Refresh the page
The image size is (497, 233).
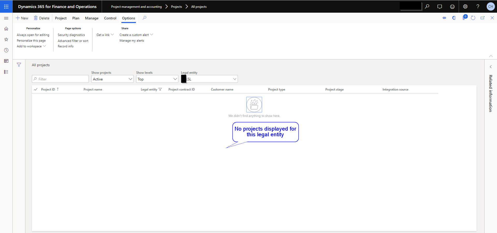click(x=473, y=18)
